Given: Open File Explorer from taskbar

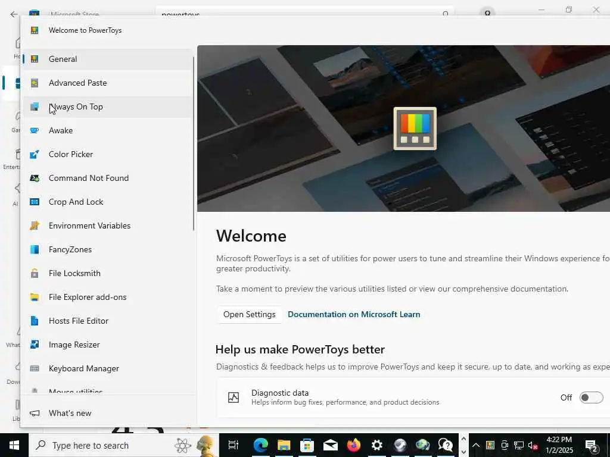Looking at the screenshot, I should [284, 445].
